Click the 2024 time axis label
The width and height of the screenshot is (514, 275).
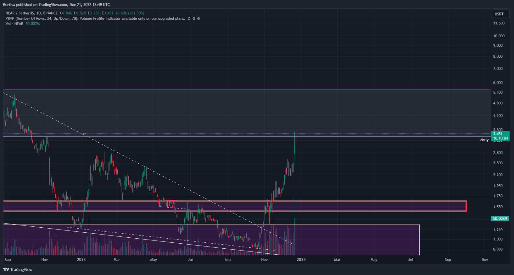click(x=301, y=260)
